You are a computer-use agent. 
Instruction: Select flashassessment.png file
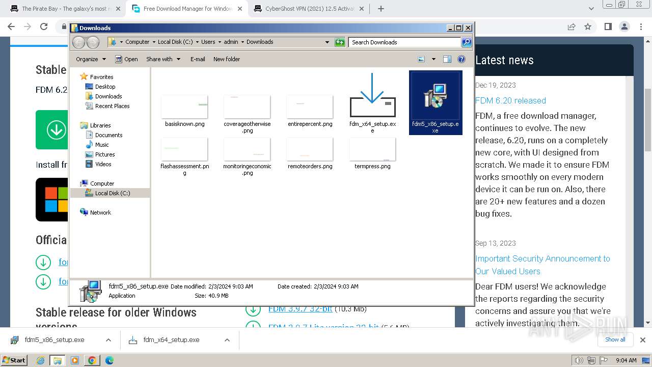[184, 156]
